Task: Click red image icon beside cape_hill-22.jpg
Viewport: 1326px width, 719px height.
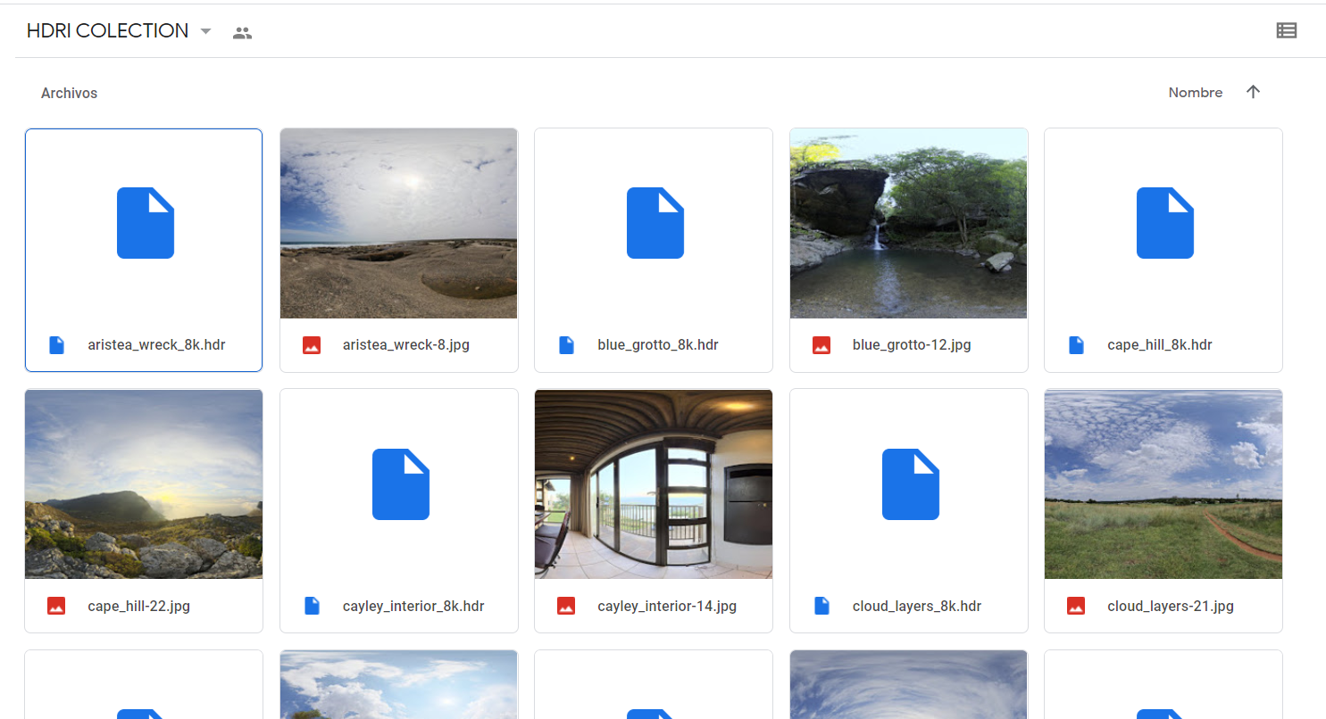Action: click(x=56, y=607)
